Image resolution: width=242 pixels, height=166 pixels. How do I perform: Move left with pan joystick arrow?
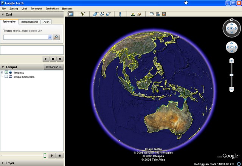pos(228,47)
